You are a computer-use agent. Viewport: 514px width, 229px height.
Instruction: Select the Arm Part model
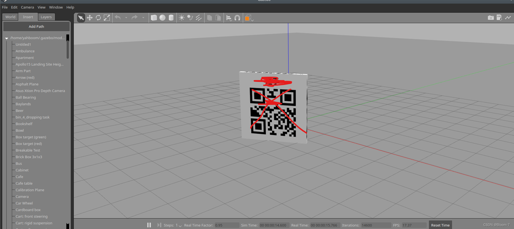pyautogui.click(x=23, y=71)
